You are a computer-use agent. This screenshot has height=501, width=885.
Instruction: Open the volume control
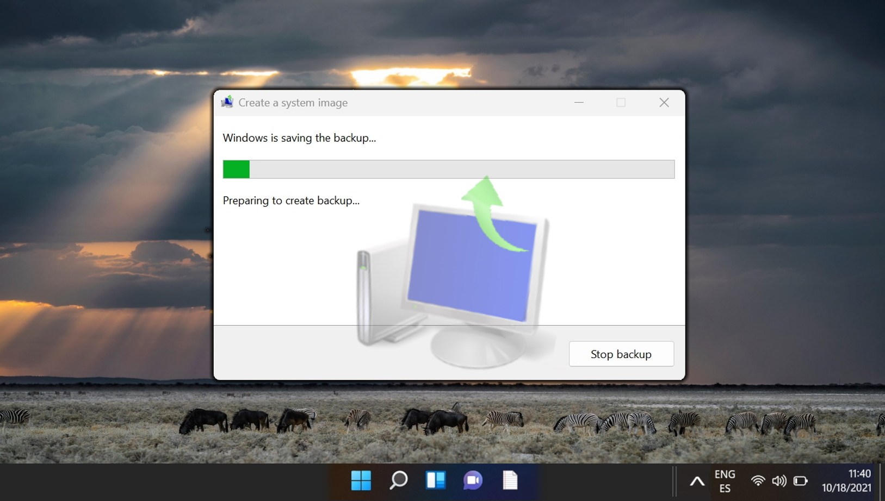tap(780, 480)
